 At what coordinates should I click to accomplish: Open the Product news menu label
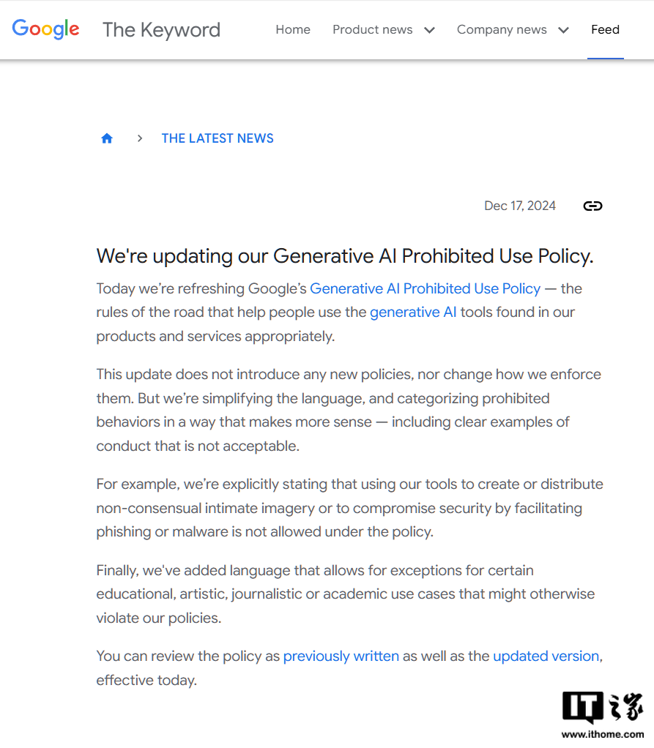tap(372, 30)
